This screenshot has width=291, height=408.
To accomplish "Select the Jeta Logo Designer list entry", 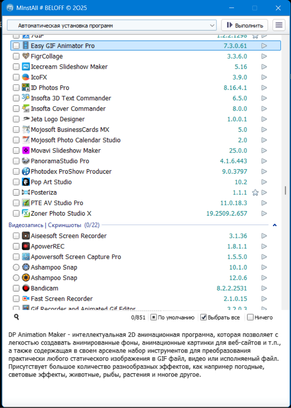I will 57,119.
